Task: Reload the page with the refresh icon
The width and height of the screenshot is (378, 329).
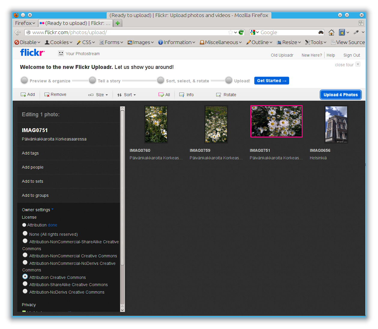Action: click(x=241, y=32)
